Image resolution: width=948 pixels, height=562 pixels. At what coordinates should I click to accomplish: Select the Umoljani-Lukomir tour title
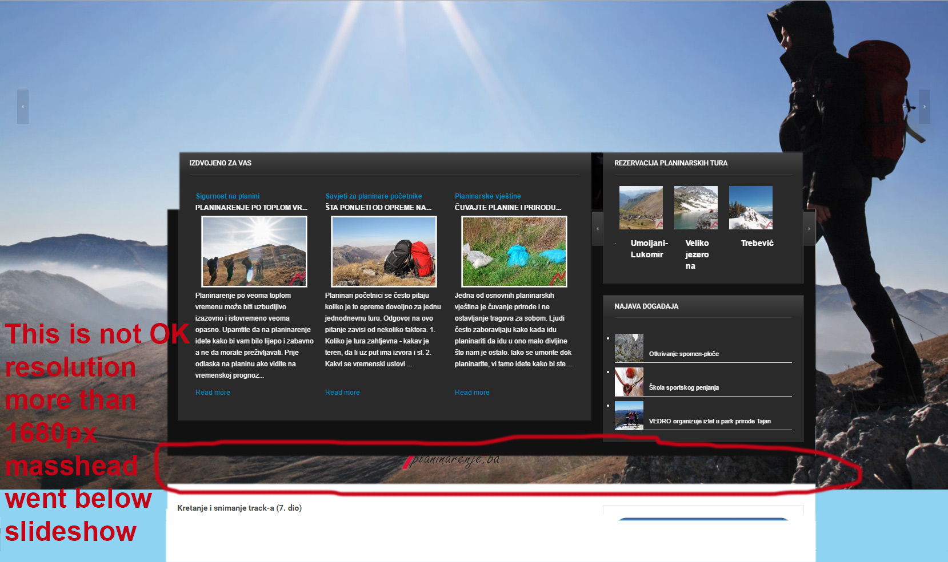tap(649, 249)
